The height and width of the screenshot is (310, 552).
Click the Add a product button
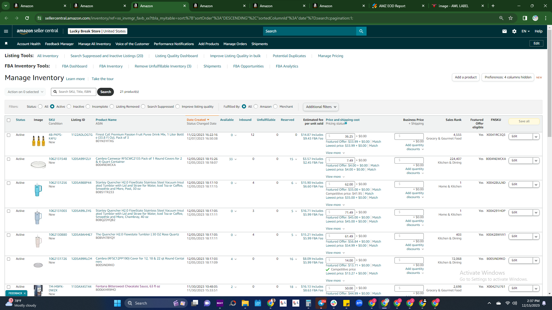point(466,77)
